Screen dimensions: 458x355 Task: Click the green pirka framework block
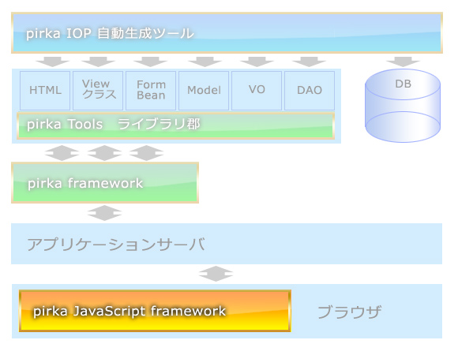click(x=105, y=182)
